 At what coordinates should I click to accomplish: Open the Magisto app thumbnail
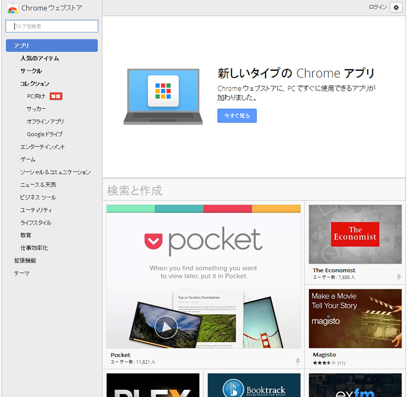coord(355,318)
